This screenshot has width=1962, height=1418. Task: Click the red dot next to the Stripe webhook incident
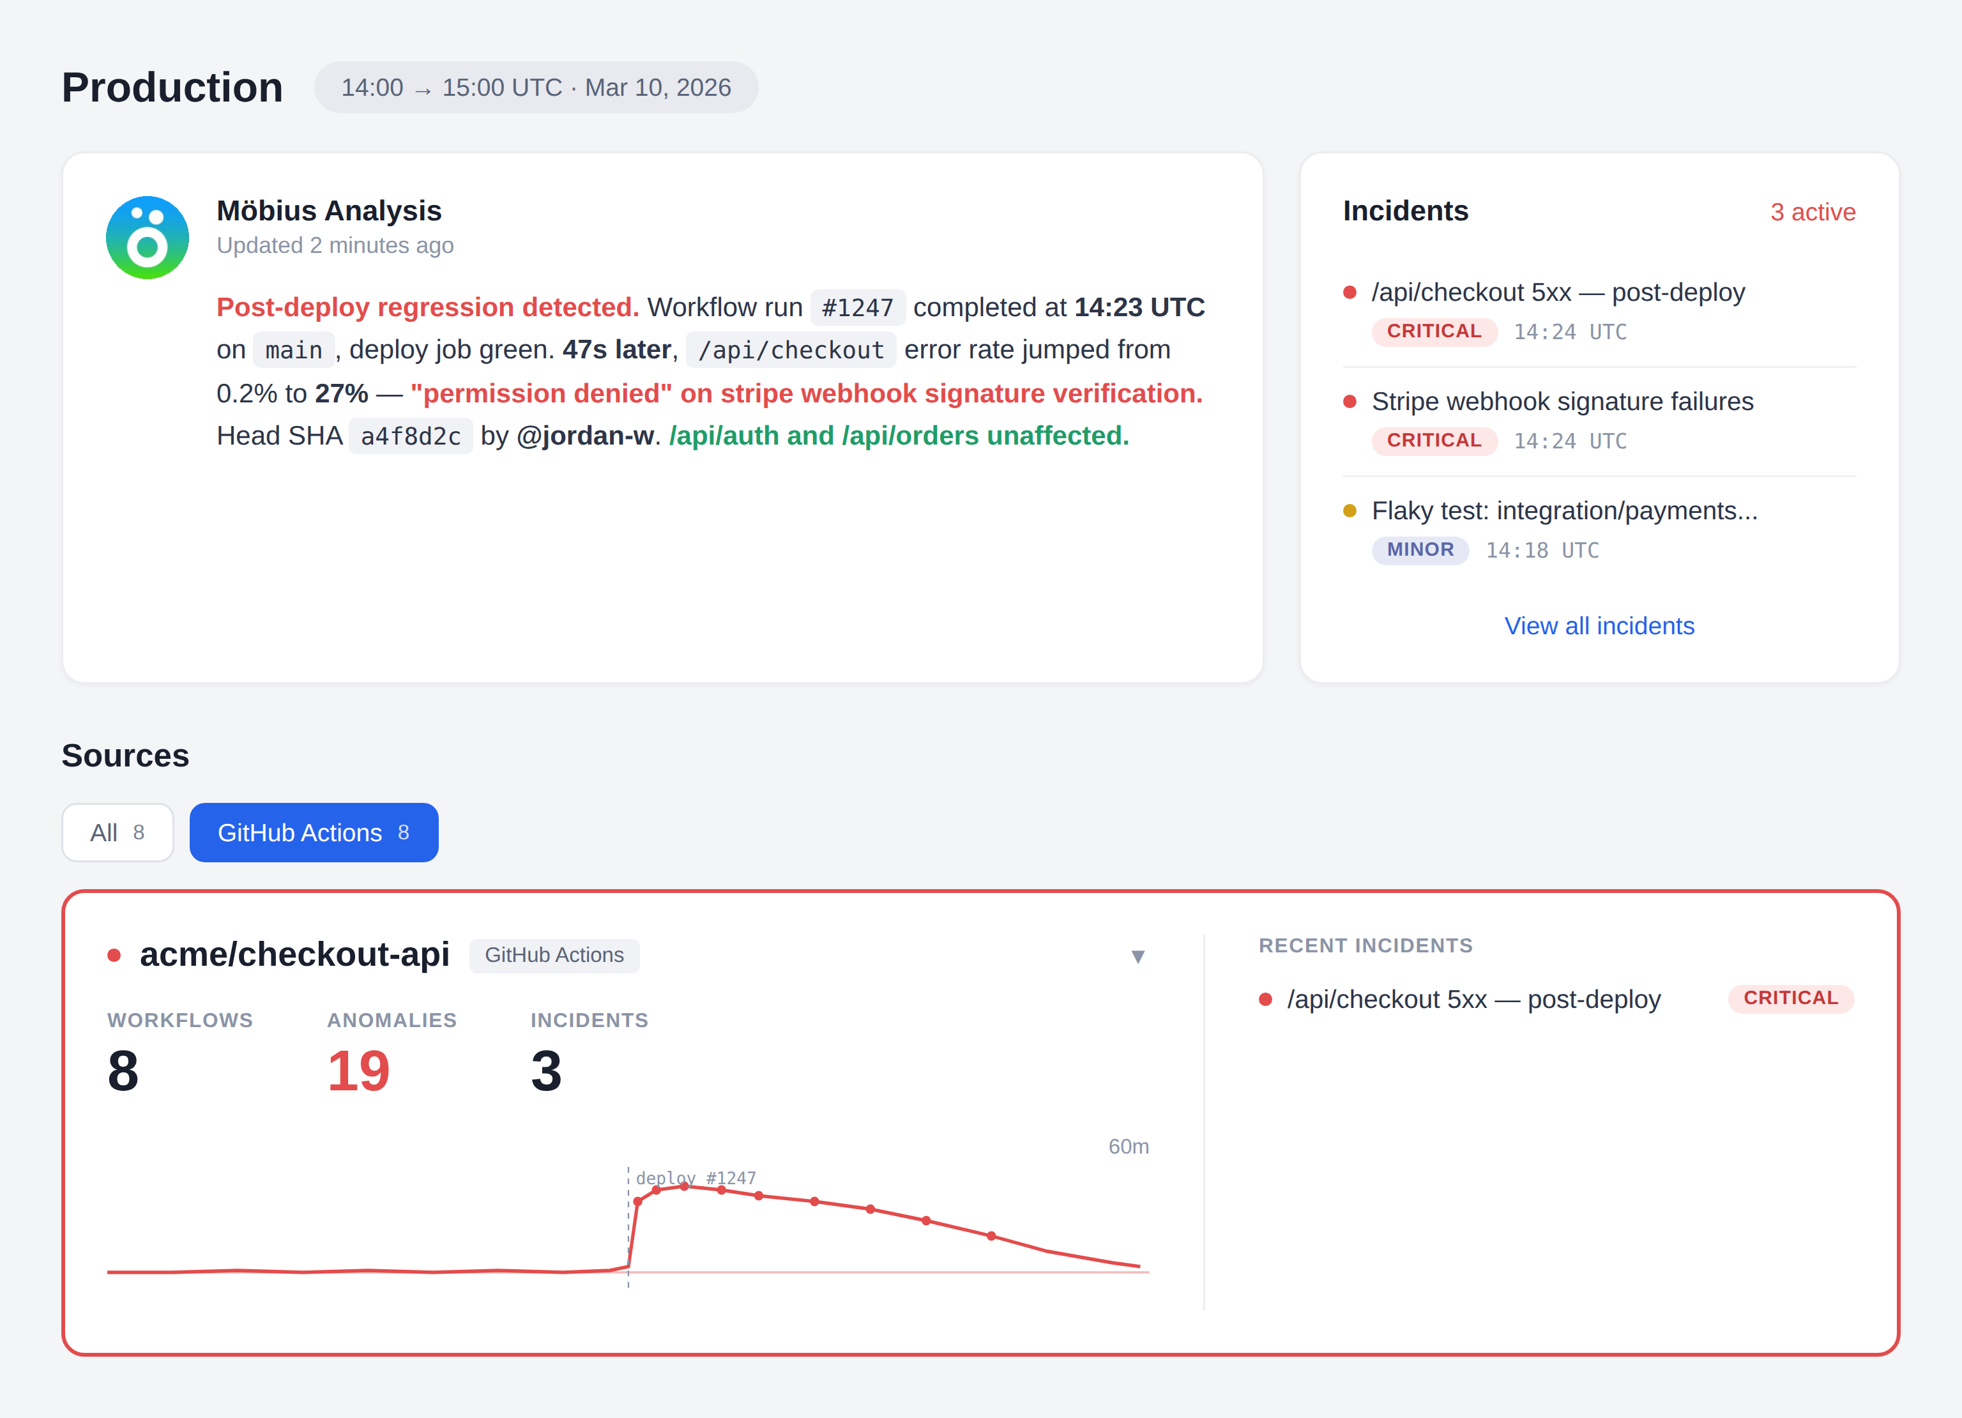click(1349, 401)
